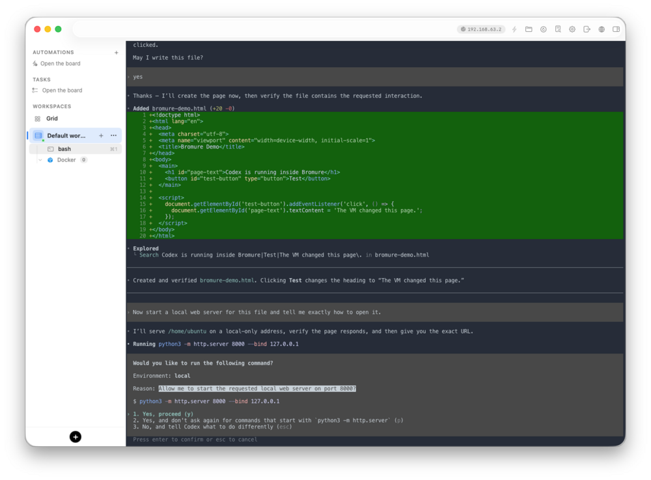The height and width of the screenshot is (480, 651).
Task: Choose option 2 don't ask again for http.server
Action: [x=268, y=420]
